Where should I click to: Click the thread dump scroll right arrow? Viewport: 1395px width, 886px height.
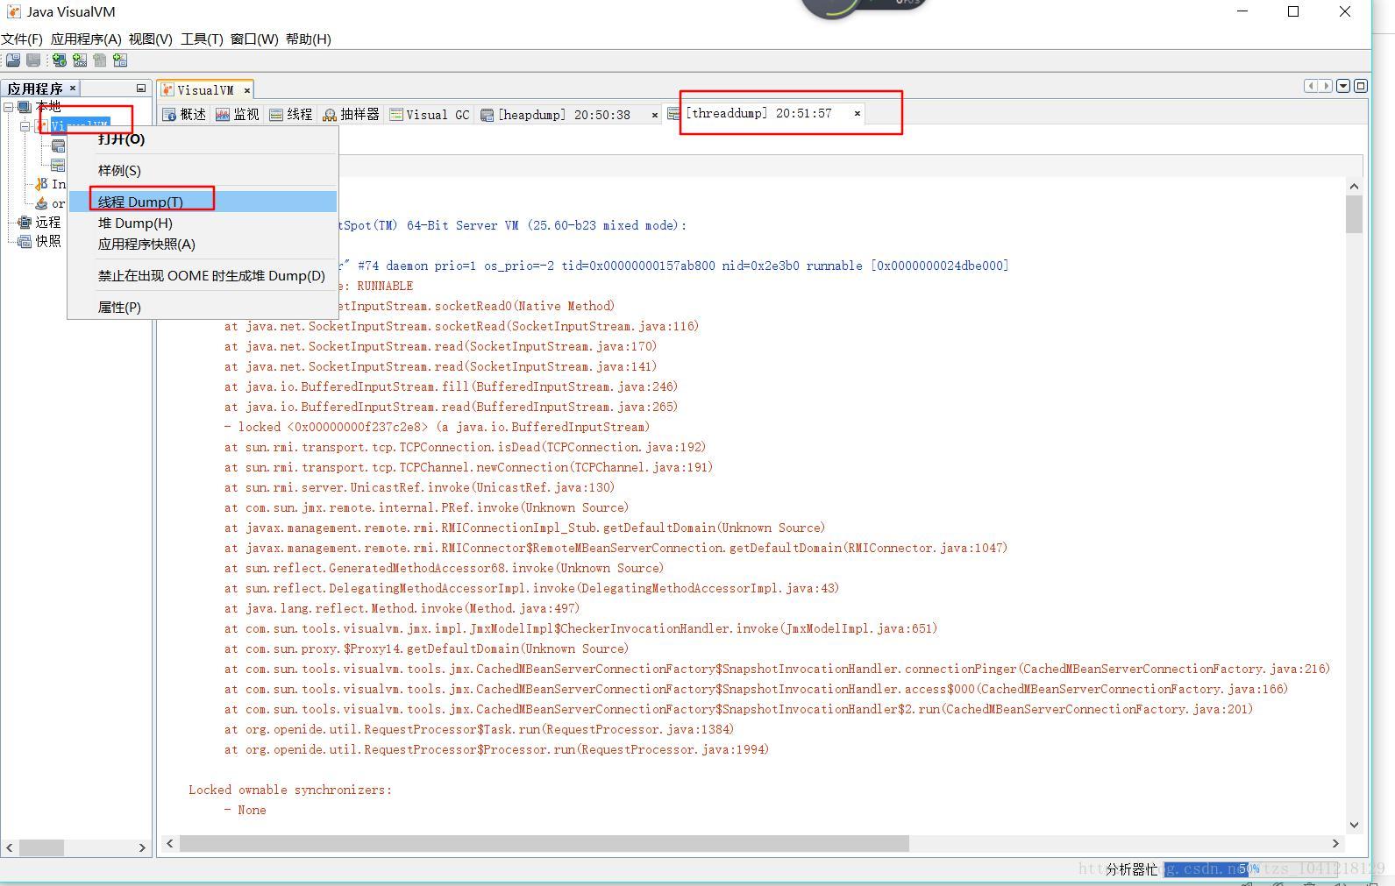tap(1335, 843)
